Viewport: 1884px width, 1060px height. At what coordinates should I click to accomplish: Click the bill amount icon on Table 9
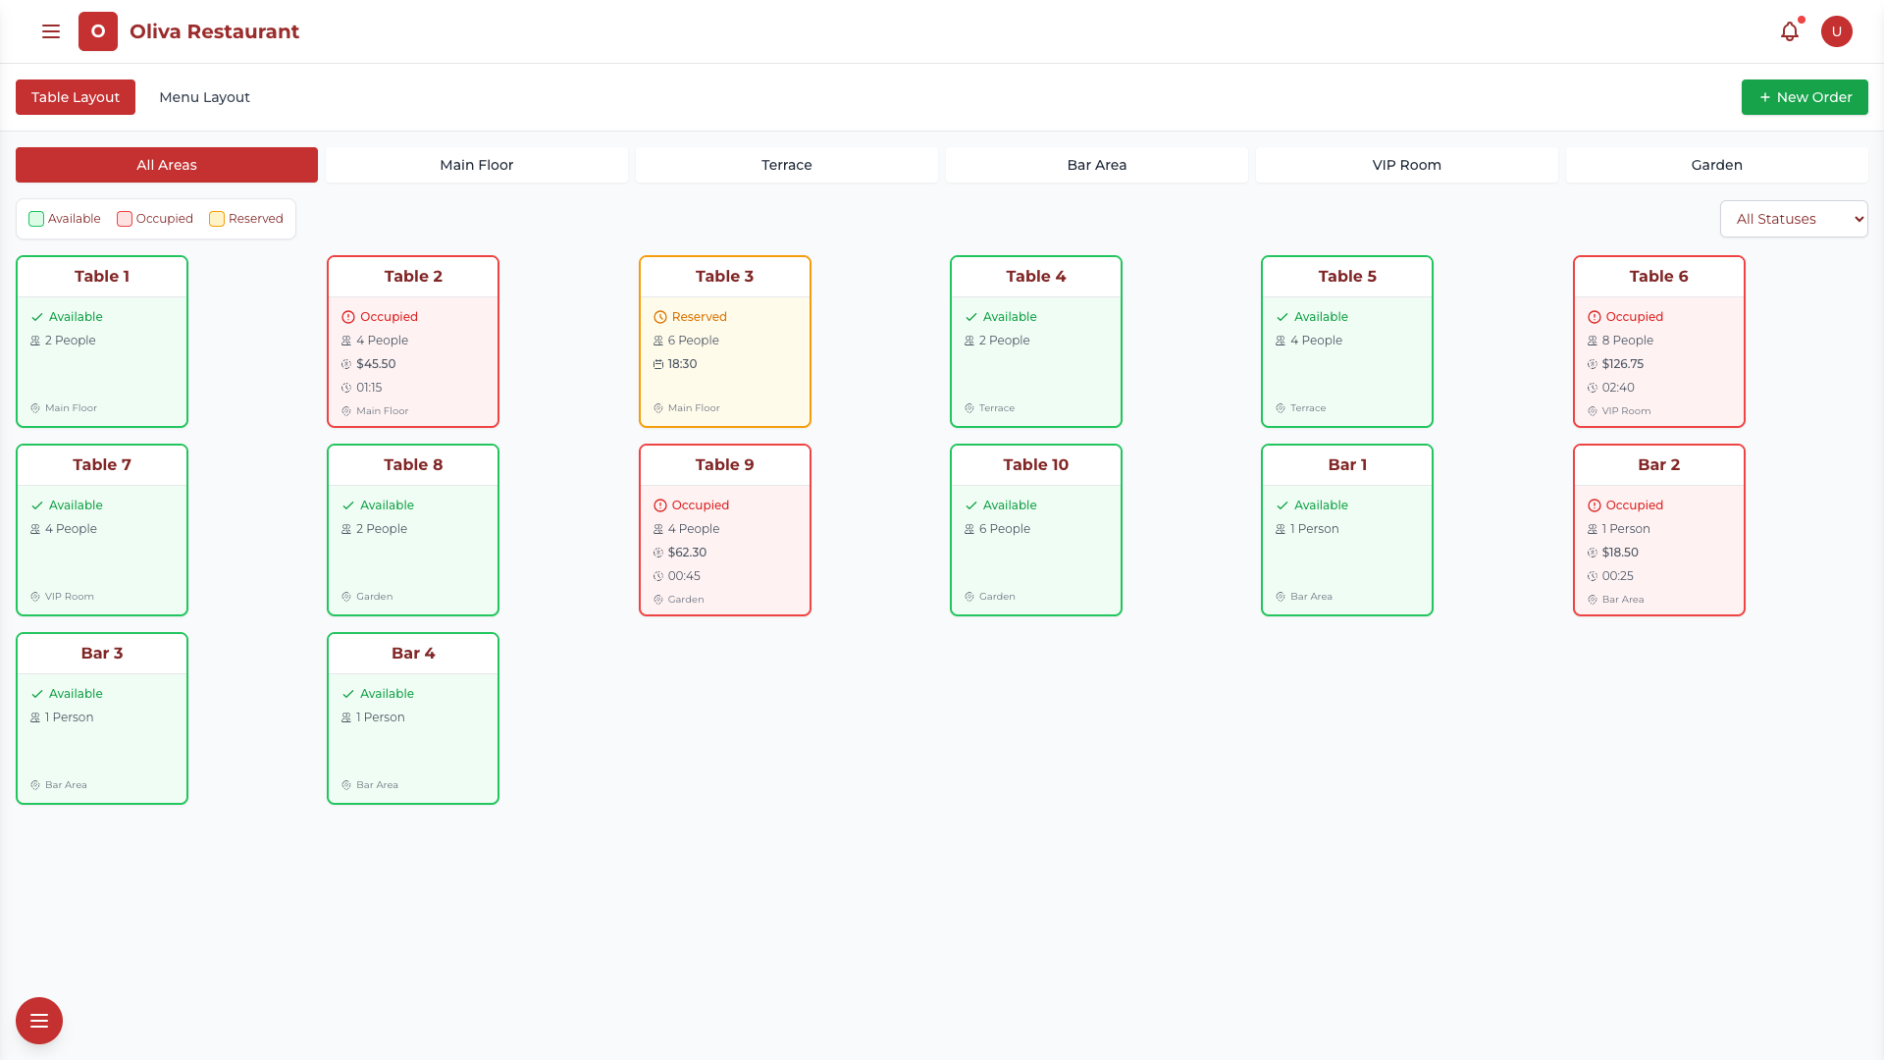coord(658,553)
